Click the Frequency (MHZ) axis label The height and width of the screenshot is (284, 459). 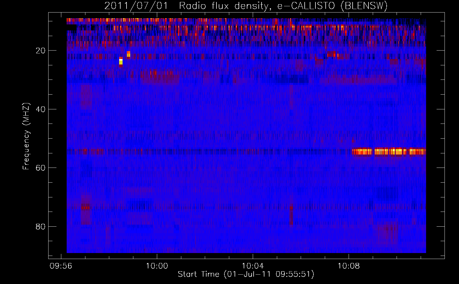pos(26,136)
